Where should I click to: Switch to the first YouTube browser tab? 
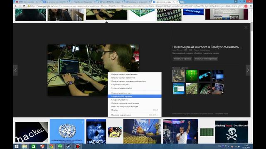(x=27, y=2)
